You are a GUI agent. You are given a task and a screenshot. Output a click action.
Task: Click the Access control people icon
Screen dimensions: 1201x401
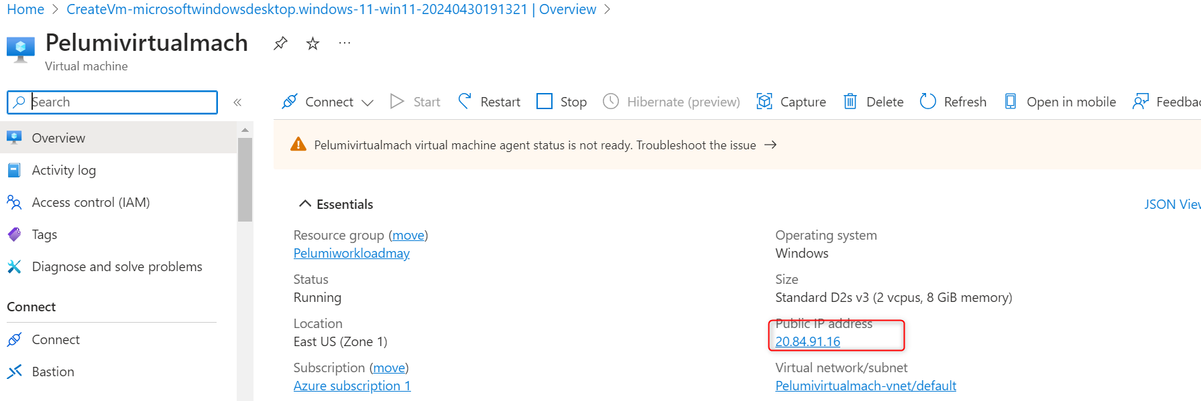[x=14, y=202]
